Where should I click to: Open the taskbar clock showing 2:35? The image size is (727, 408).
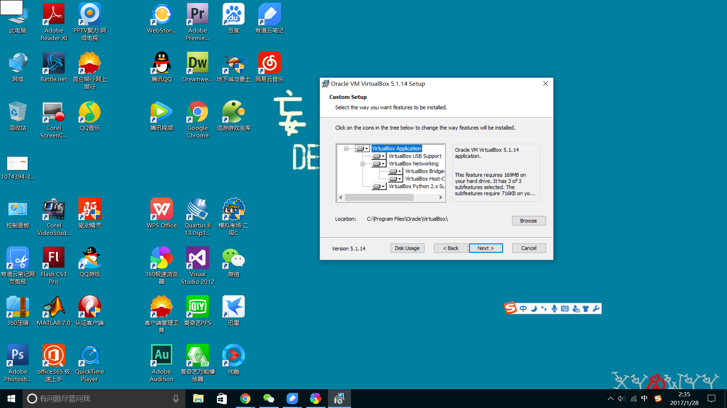(x=684, y=399)
